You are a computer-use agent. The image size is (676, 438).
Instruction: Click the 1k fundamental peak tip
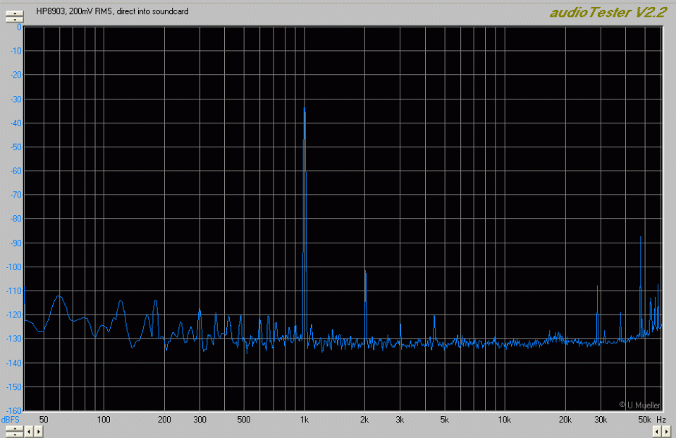[304, 109]
